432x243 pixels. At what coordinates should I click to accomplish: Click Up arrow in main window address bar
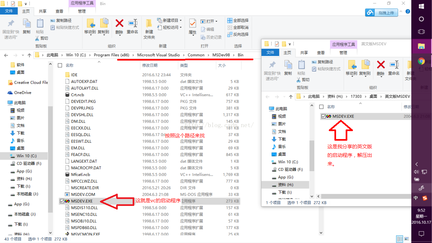pyautogui.click(x=29, y=55)
